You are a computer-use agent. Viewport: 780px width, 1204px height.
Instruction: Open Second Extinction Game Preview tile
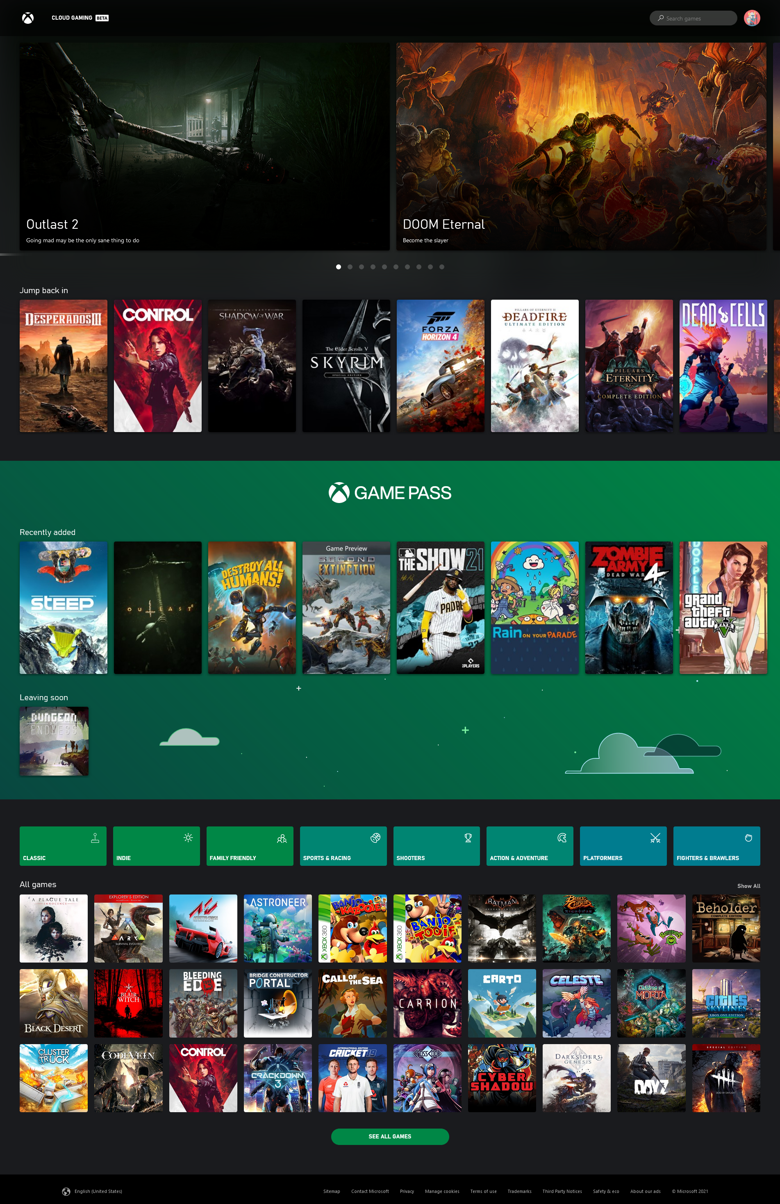[346, 608]
